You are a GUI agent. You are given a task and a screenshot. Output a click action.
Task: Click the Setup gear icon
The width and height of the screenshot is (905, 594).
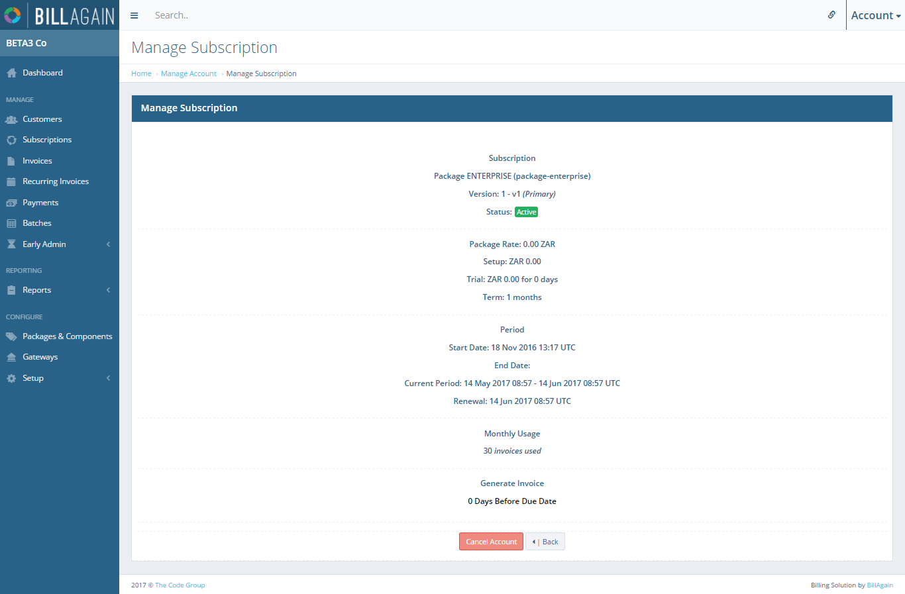[11, 378]
